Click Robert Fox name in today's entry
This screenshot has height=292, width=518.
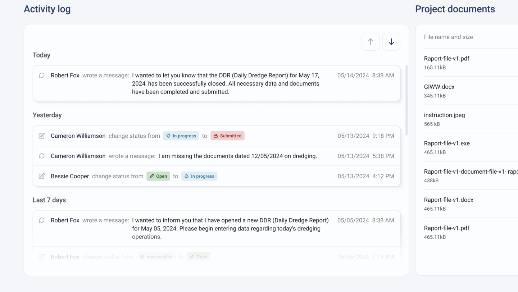65,76
